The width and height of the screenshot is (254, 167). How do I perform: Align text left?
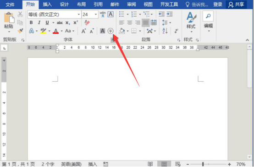(x=121, y=22)
